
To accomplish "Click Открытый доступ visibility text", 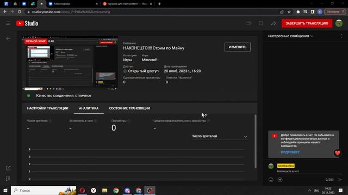I will 143,71.
